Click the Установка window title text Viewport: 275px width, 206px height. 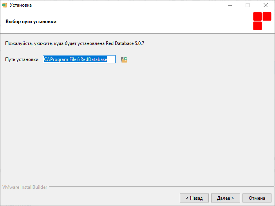tap(21, 5)
